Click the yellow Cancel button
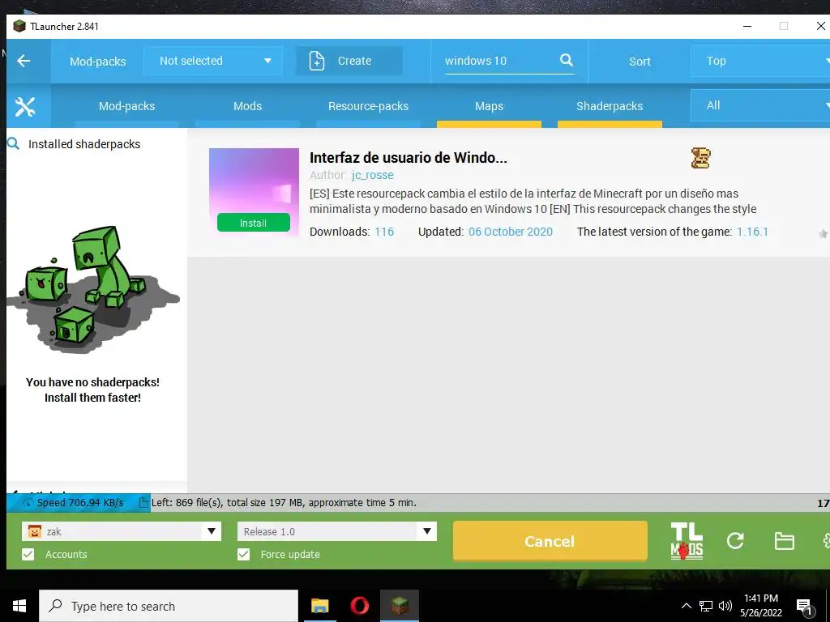The image size is (830, 622). (550, 540)
